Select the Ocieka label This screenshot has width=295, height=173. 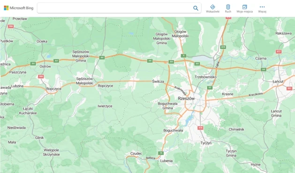42,41
